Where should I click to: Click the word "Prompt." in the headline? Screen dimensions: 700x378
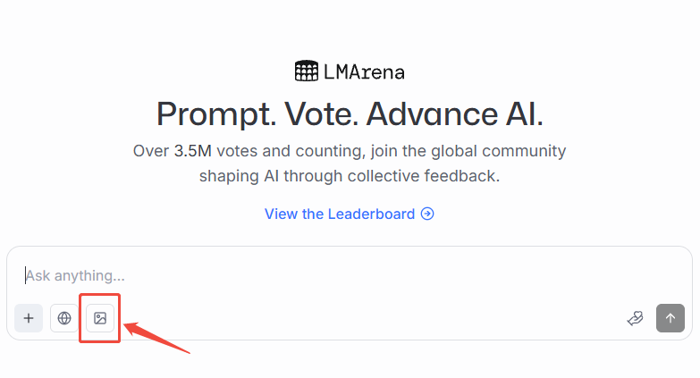point(215,114)
